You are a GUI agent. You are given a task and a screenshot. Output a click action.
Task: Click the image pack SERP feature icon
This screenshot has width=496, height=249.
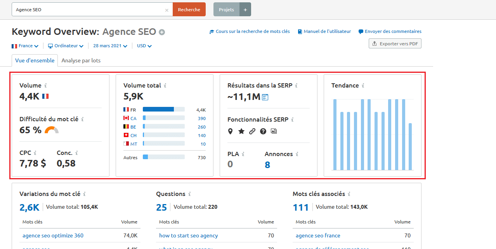tap(274, 131)
